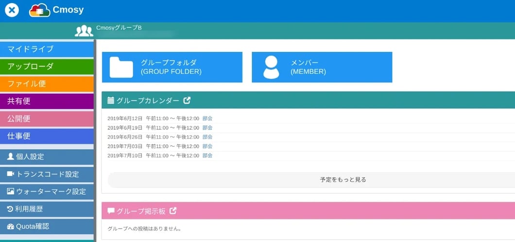Click the CmosyグループB group name
Image resolution: width=515 pixels, height=242 pixels.
[119, 28]
